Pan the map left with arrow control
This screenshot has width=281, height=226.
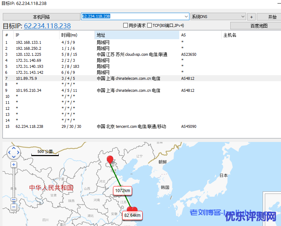click(x=10, y=153)
